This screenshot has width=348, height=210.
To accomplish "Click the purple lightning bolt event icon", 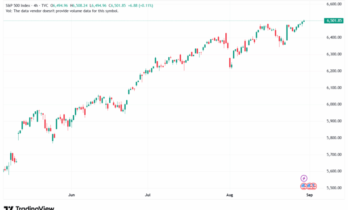I will coord(304,178).
